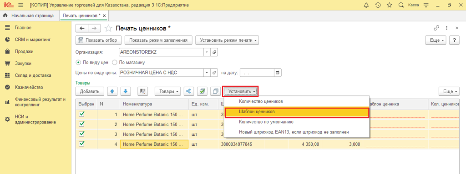Open the search magnifier in title bar
This screenshot has width=466, height=174.
tap(401, 5)
